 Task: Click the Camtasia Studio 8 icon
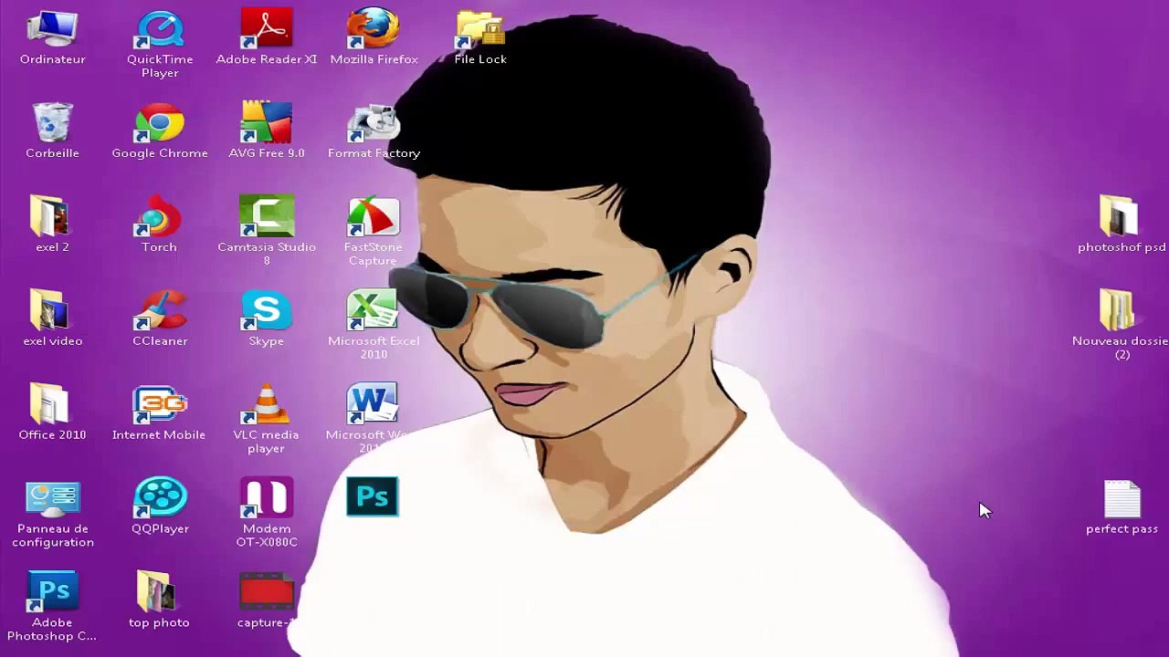267,218
